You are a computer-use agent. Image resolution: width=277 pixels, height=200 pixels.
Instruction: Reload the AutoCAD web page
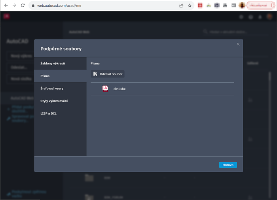click(x=23, y=6)
